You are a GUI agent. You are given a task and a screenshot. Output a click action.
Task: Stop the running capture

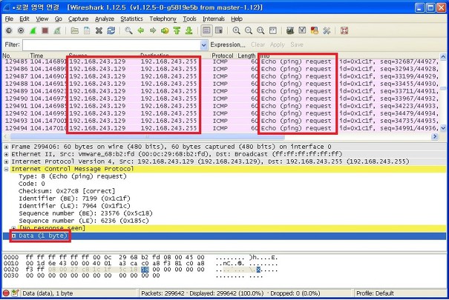[45, 30]
